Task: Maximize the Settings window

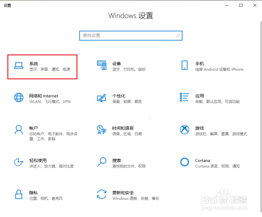Action: pyautogui.click(x=241, y=5)
